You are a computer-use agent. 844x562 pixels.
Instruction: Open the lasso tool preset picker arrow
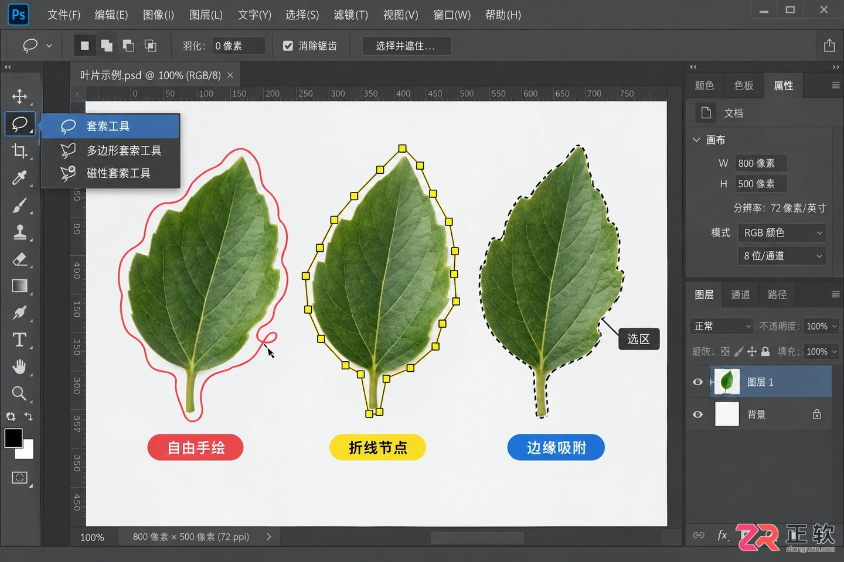[x=49, y=46]
